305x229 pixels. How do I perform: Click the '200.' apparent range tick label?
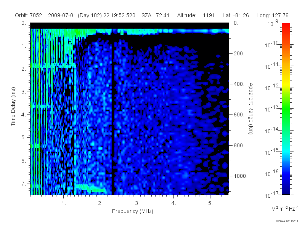tap(239, 53)
